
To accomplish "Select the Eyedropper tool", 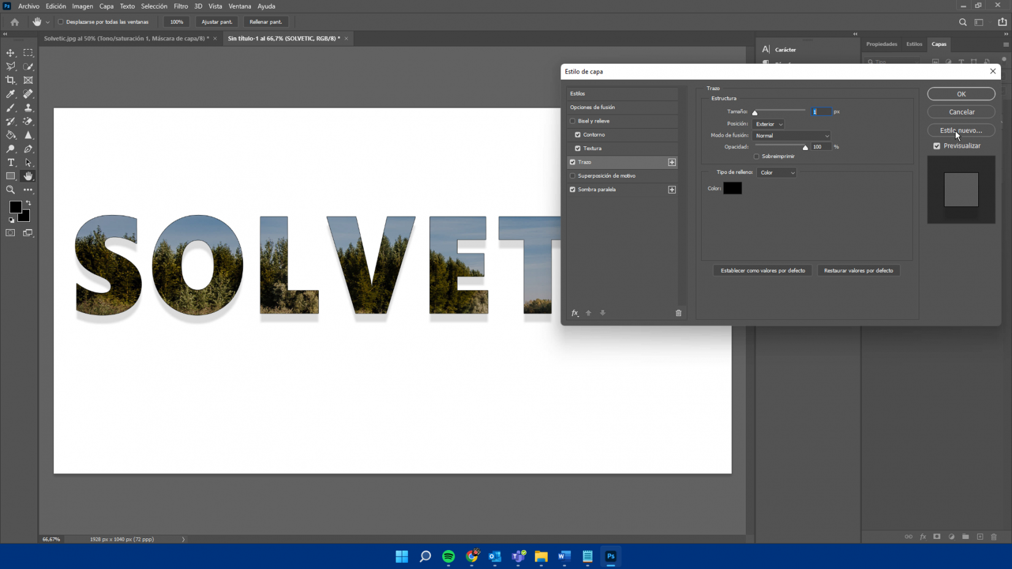I will click(10, 94).
